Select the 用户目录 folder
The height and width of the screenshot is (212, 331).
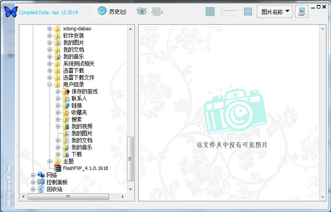tap(73, 84)
